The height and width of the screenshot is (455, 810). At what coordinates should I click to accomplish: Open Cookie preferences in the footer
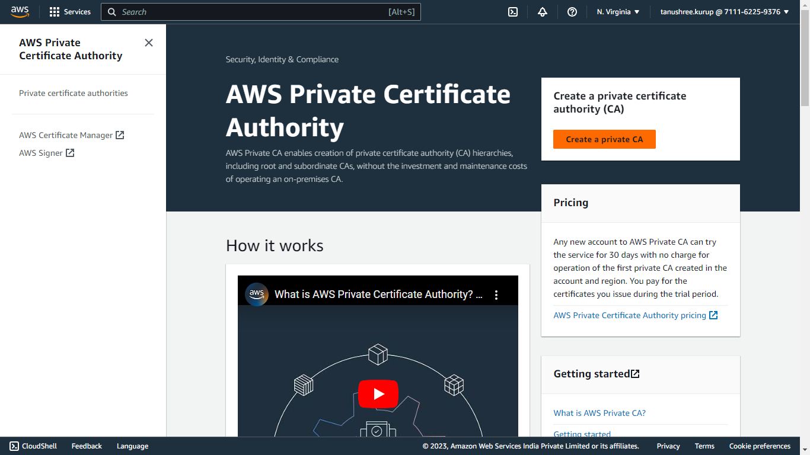(760, 446)
